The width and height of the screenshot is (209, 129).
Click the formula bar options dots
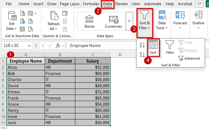(x=36, y=45)
